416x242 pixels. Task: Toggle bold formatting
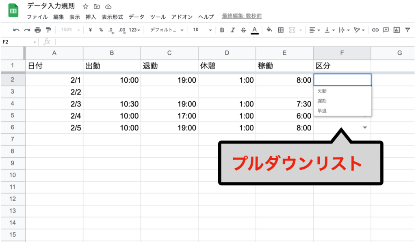point(222,30)
